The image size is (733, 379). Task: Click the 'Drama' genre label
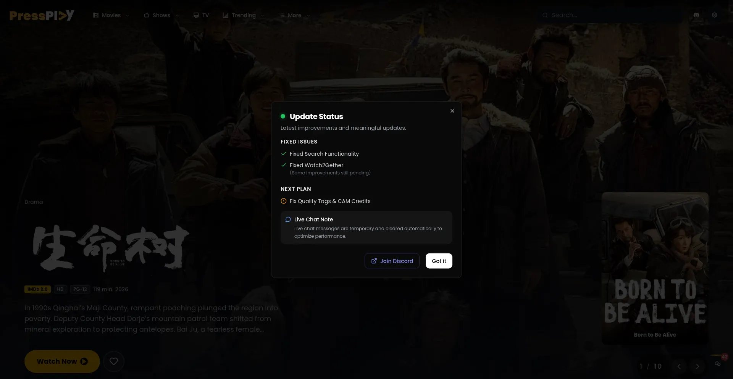tap(34, 202)
